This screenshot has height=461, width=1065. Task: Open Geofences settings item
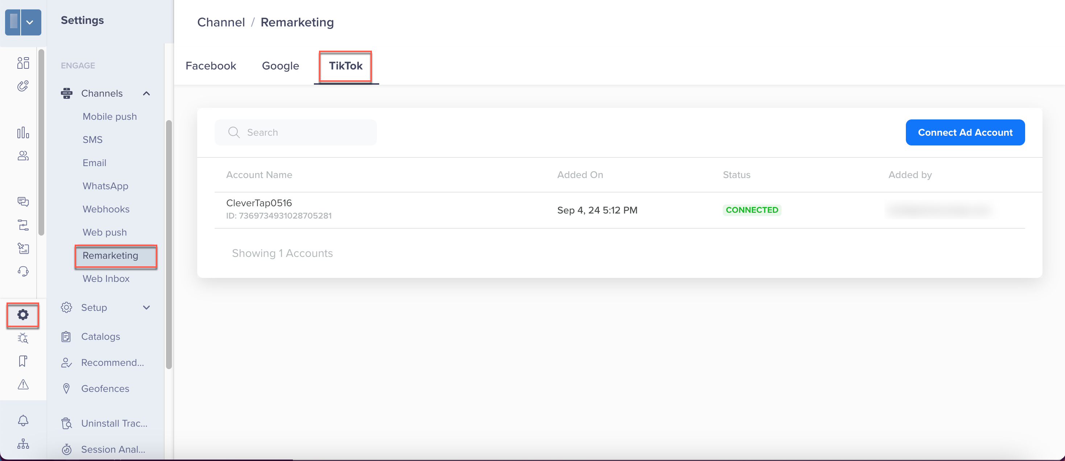point(105,389)
